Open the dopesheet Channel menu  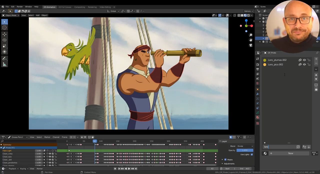[56, 137]
